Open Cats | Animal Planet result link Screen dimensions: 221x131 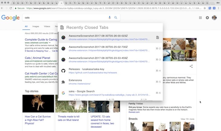(38, 58)
